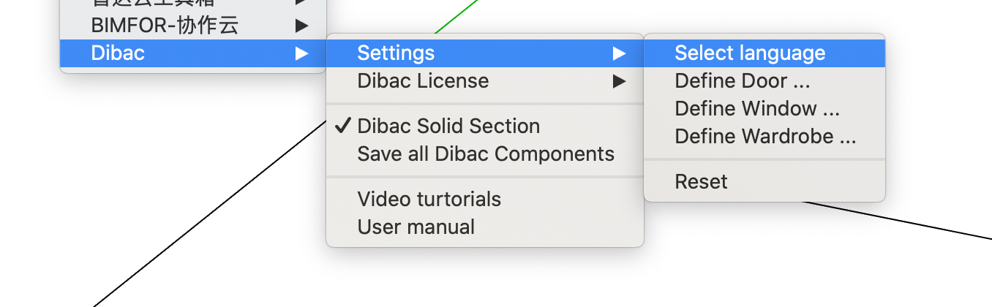This screenshot has height=307, width=992.
Task: Expand the arrow next to BIMFOR-协作云
Action: [x=301, y=26]
